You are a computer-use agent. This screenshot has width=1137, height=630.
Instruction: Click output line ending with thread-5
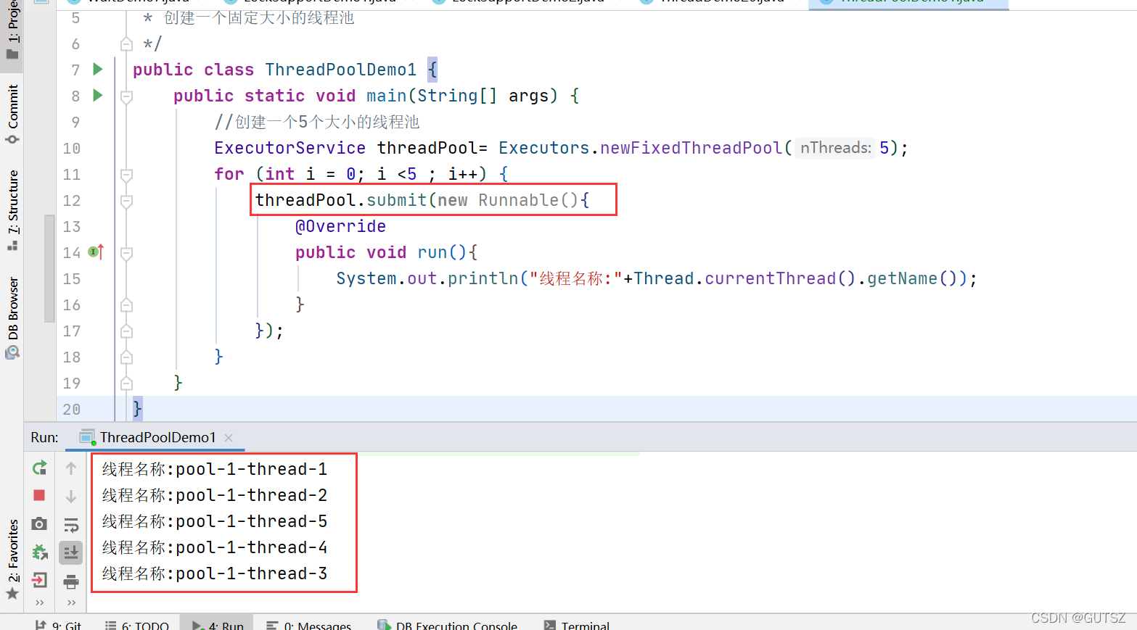click(x=215, y=521)
